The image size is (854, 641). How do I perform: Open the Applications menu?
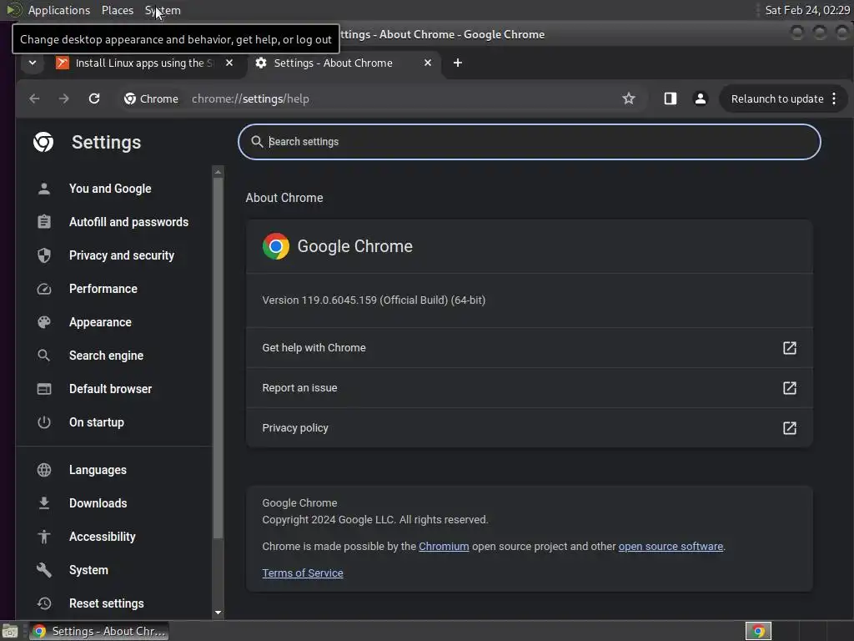click(x=59, y=10)
